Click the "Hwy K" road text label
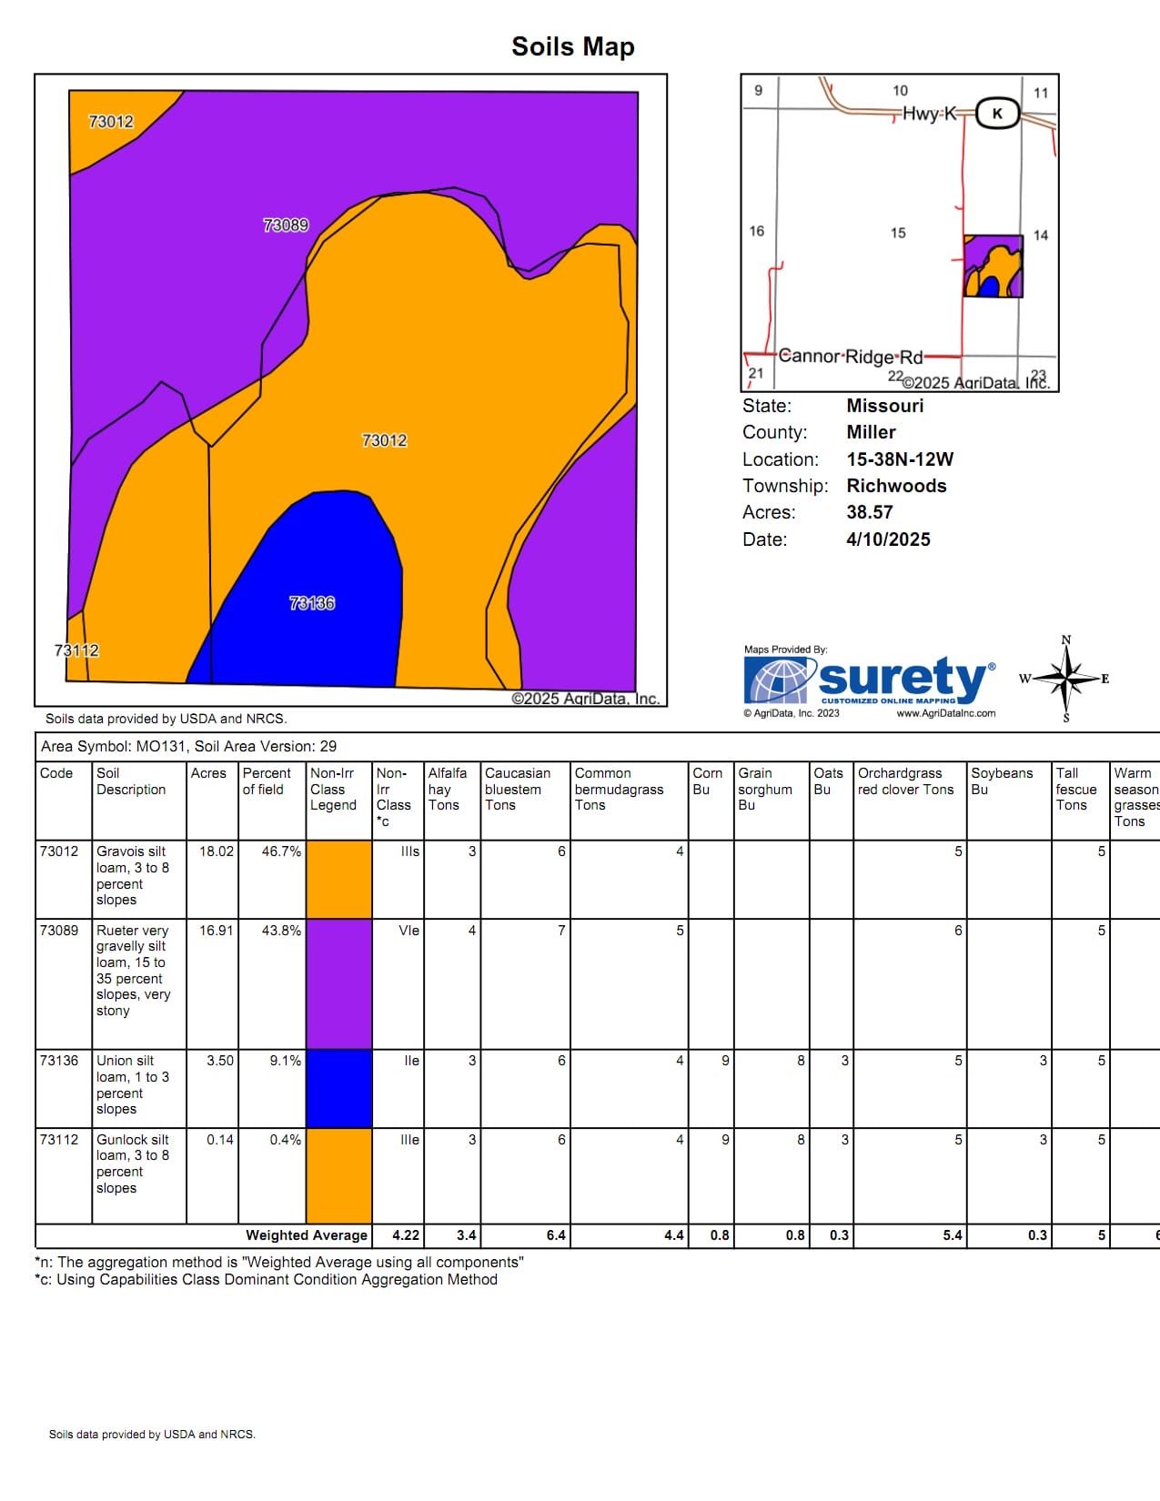Image resolution: width=1160 pixels, height=1501 pixels. tap(930, 114)
